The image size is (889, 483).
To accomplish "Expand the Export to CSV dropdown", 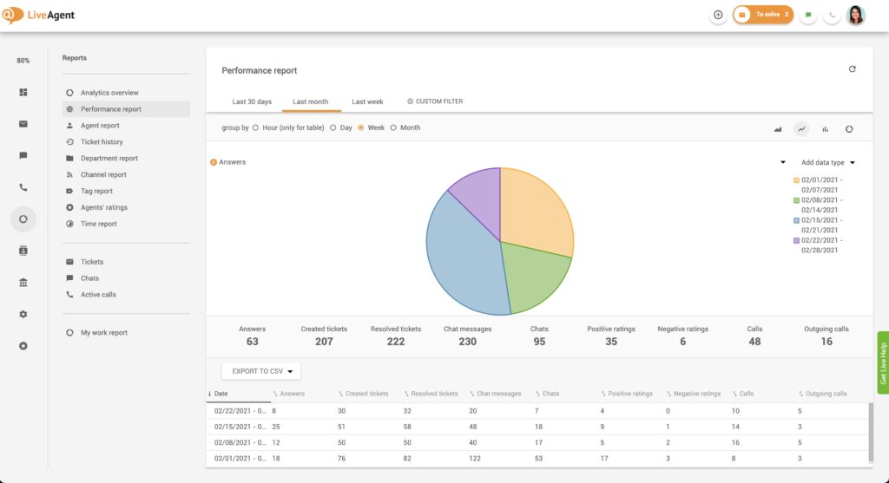I will pyautogui.click(x=260, y=371).
